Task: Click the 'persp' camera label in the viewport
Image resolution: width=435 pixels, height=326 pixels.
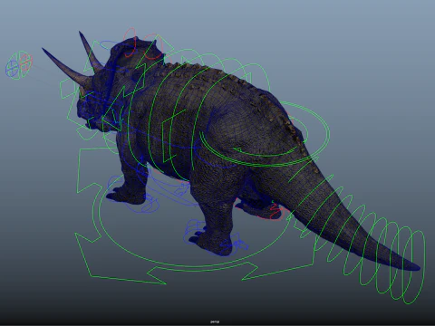Action: tap(215, 321)
